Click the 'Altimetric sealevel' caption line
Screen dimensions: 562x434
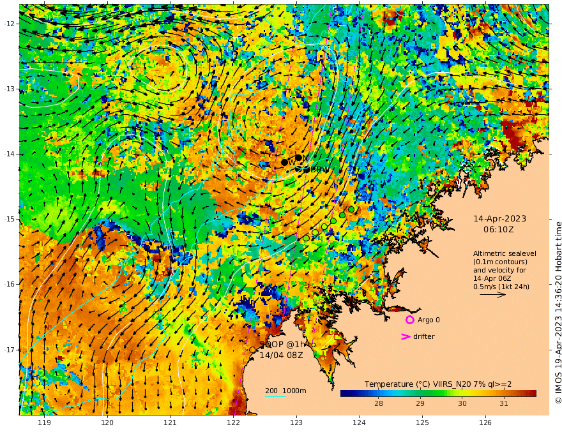pos(505,253)
